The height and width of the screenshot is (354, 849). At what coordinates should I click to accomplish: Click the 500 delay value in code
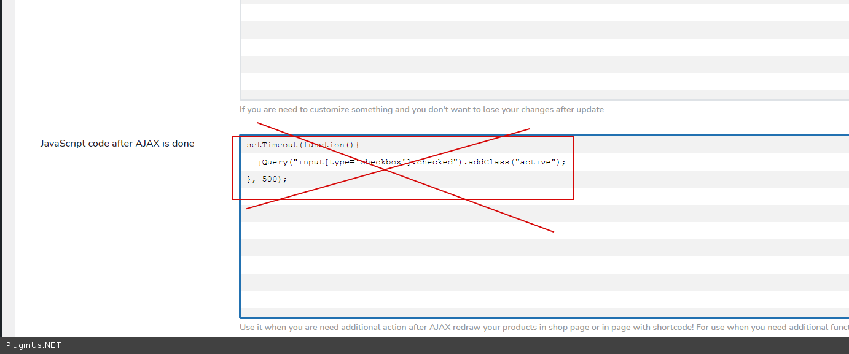click(x=269, y=179)
